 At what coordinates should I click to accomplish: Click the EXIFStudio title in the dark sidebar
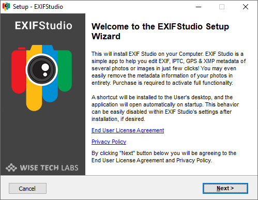pyautogui.click(x=43, y=25)
